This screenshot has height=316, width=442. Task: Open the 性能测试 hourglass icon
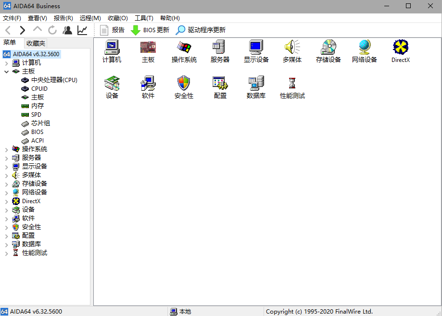tap(292, 84)
